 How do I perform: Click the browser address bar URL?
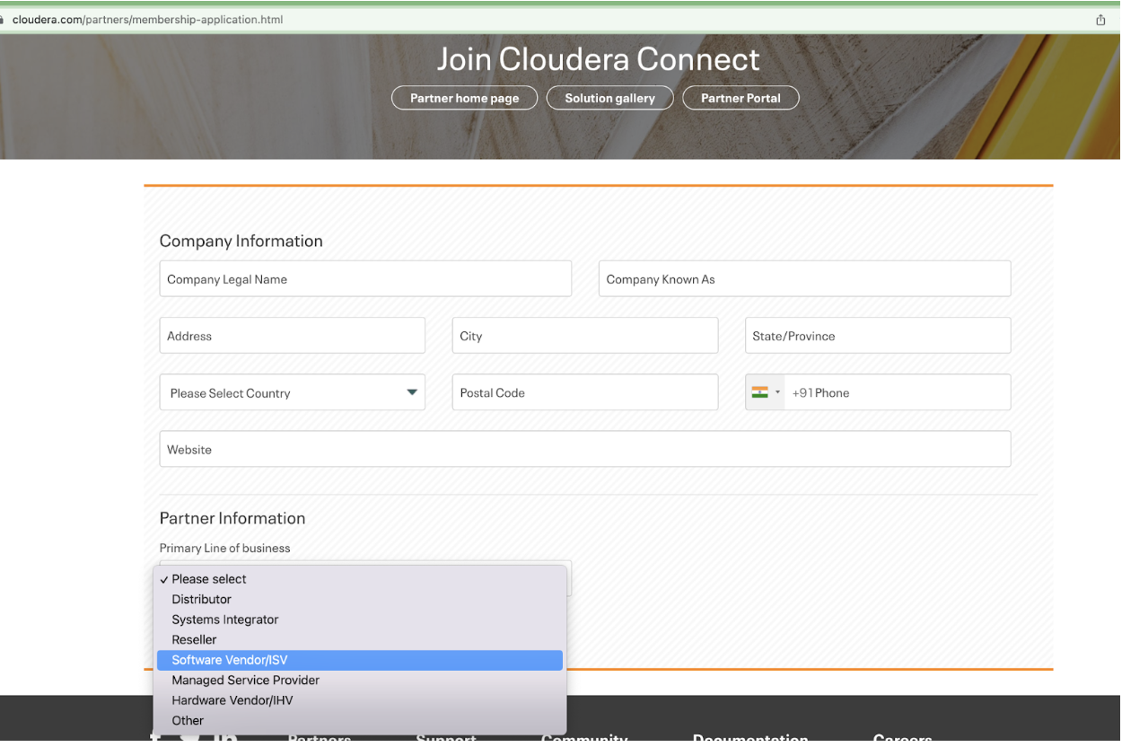pyautogui.click(x=148, y=19)
